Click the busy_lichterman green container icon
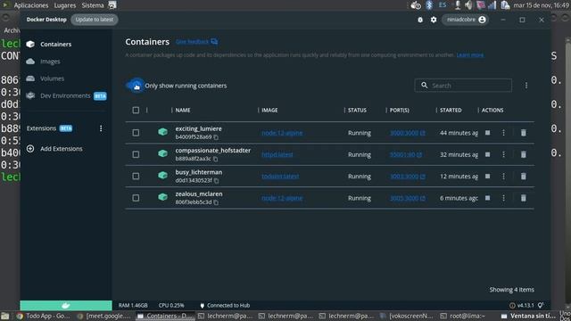 tap(162, 176)
